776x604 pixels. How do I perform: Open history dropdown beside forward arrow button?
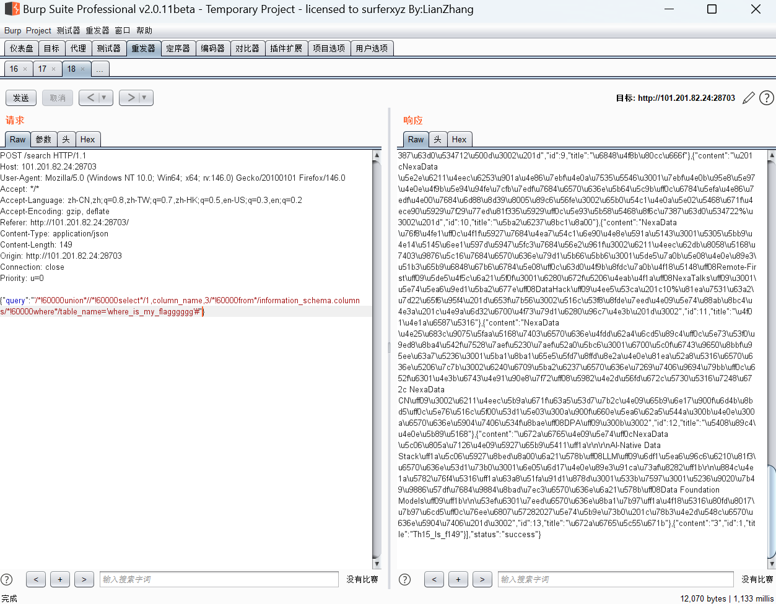(144, 98)
